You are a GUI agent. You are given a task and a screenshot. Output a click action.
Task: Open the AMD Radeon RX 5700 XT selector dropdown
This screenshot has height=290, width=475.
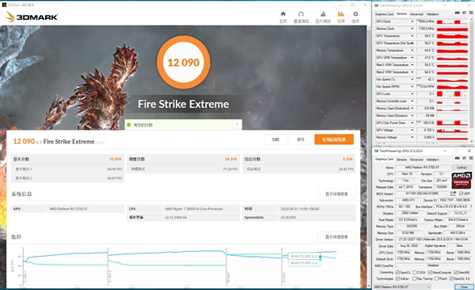click(x=402, y=287)
